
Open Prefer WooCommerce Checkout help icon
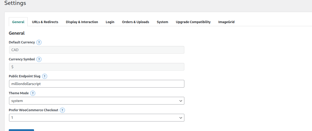point(62,110)
